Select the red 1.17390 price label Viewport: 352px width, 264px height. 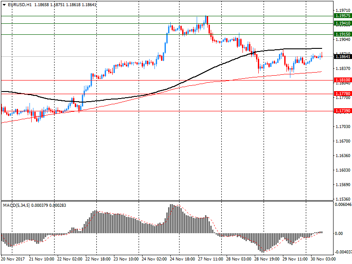(342, 111)
